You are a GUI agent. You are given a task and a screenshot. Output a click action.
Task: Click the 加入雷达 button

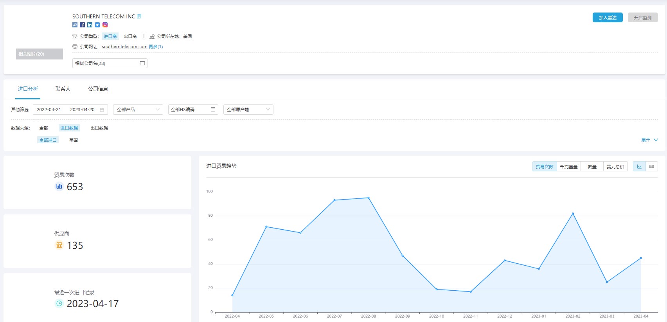[x=608, y=18]
